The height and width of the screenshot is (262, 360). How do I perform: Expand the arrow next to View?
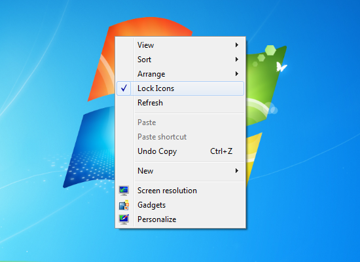coord(237,45)
